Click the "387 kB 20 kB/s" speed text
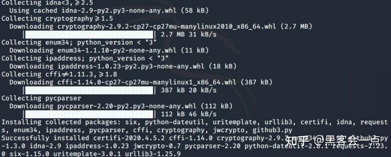 [189, 90]
